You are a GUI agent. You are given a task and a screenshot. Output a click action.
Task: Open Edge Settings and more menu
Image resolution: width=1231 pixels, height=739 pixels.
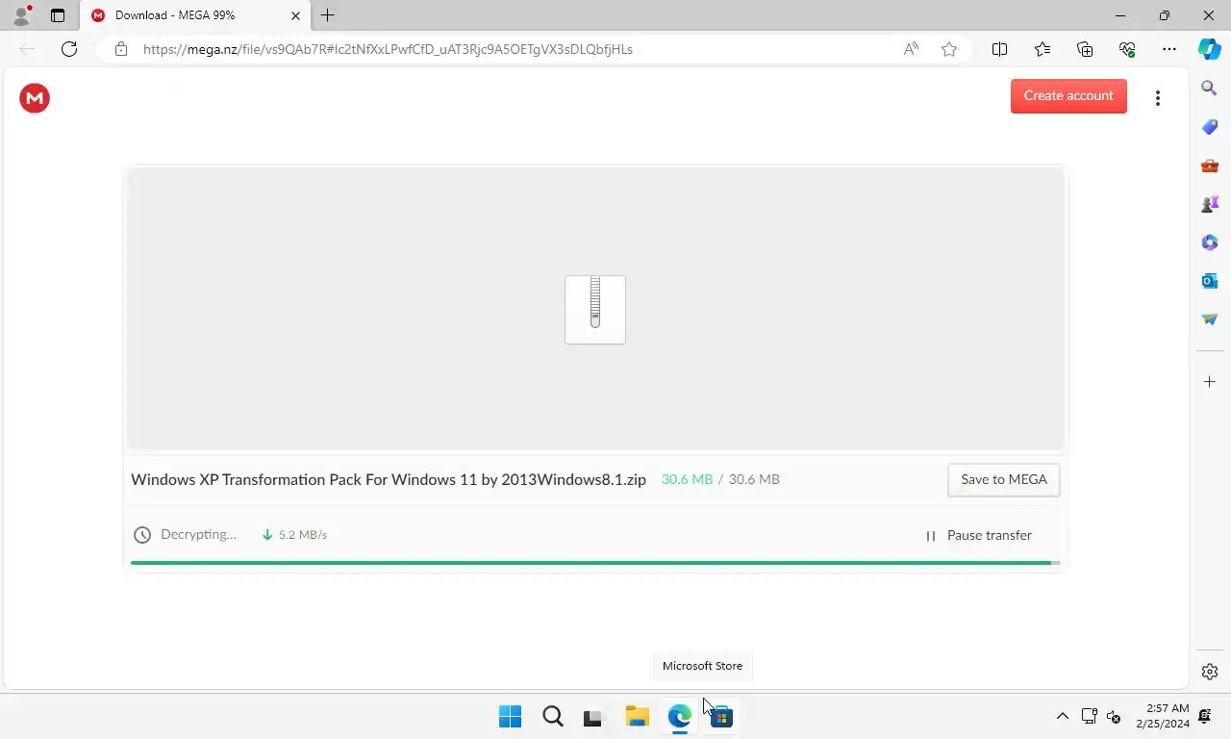(x=1169, y=49)
